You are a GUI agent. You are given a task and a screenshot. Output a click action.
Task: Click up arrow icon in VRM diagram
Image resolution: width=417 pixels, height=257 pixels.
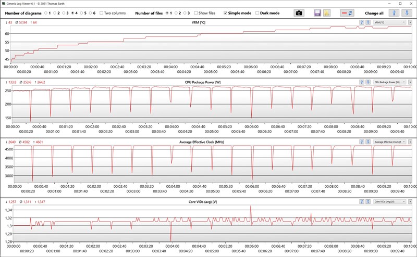[362, 22]
